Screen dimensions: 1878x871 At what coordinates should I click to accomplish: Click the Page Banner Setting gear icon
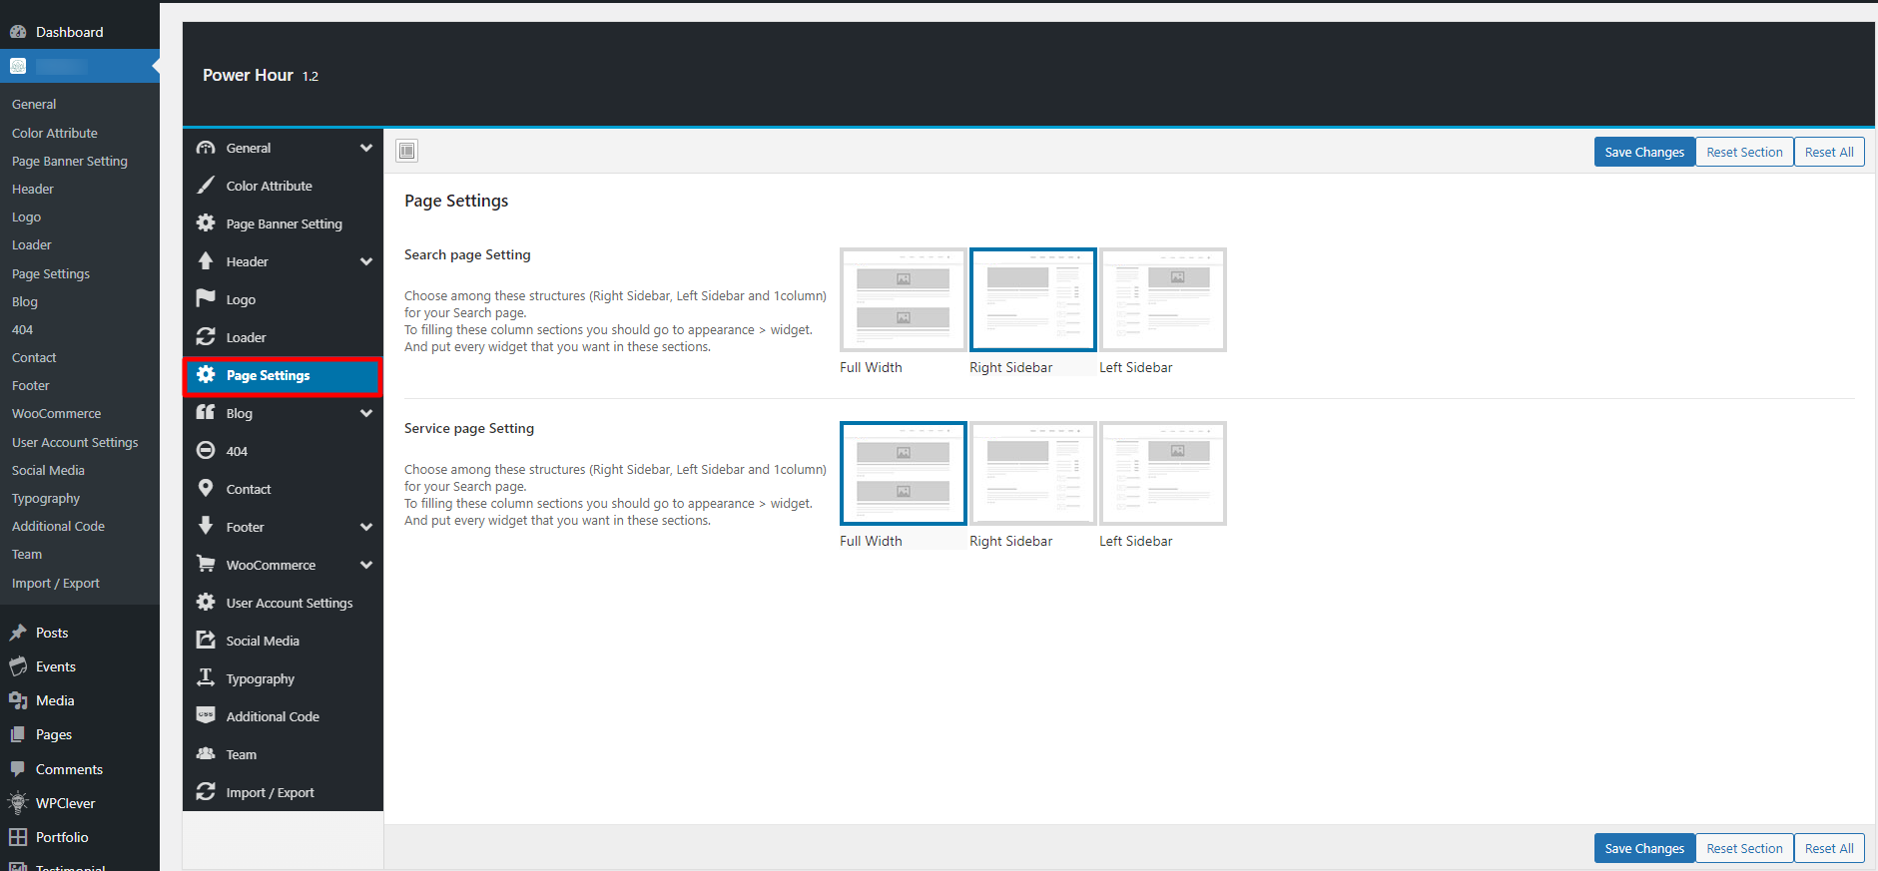tap(206, 223)
